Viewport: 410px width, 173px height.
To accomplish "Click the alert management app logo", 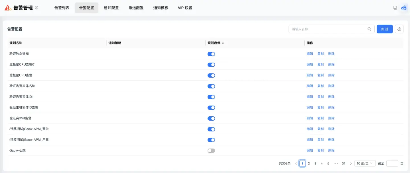I will [x=8, y=8].
